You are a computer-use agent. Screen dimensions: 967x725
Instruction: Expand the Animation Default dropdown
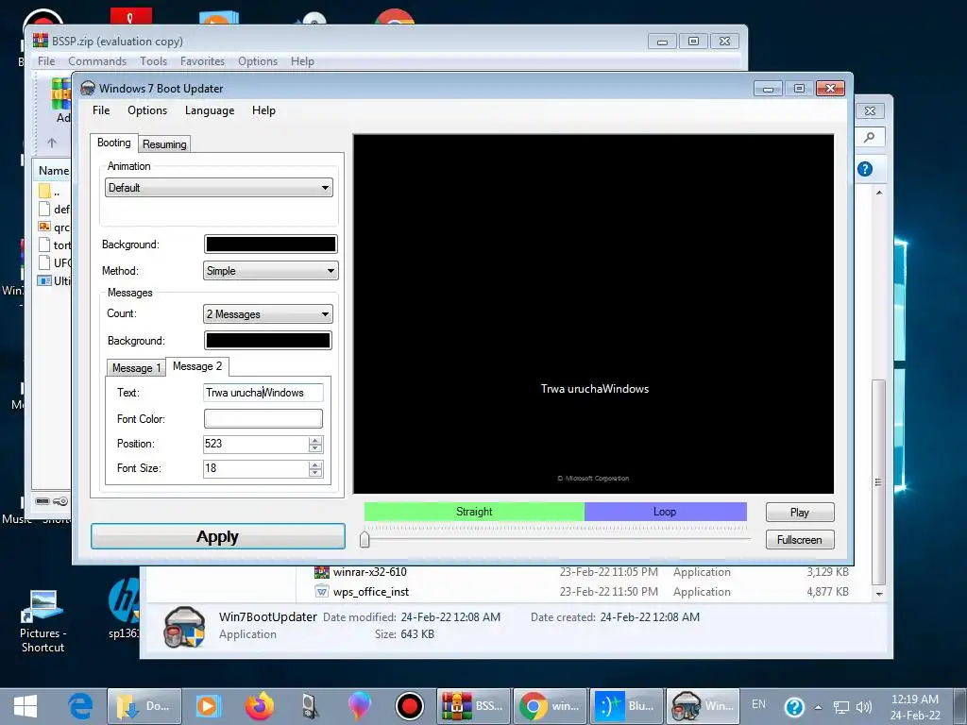coord(219,188)
